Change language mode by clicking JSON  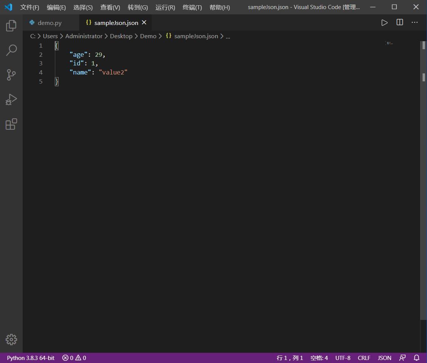click(384, 358)
